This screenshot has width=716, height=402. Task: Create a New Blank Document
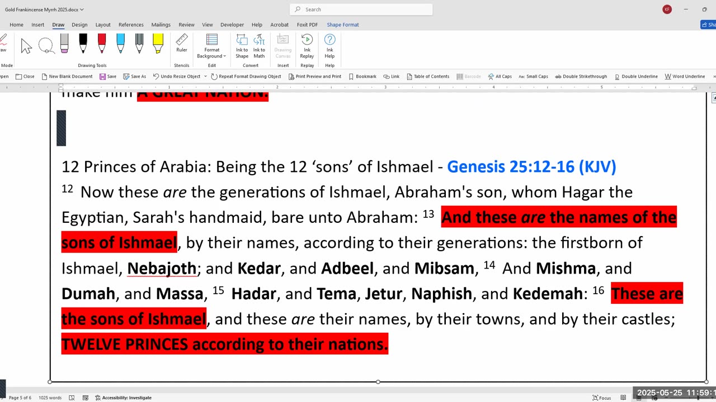point(67,76)
